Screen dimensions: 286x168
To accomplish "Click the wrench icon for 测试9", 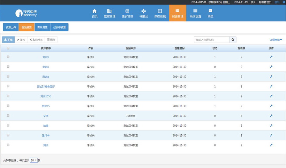I will click(271, 57).
